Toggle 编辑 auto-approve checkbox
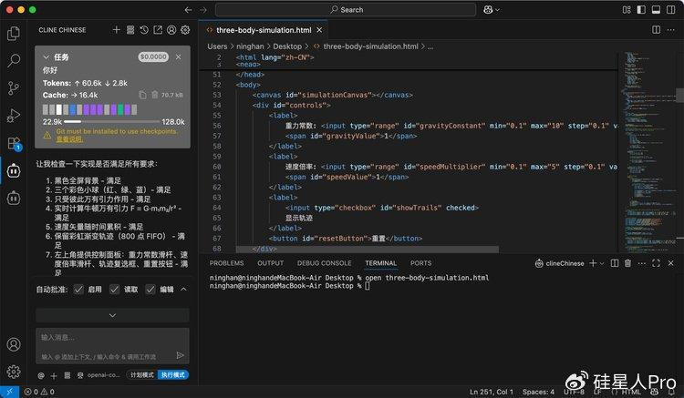The height and width of the screenshot is (398, 684). pyautogui.click(x=150, y=289)
